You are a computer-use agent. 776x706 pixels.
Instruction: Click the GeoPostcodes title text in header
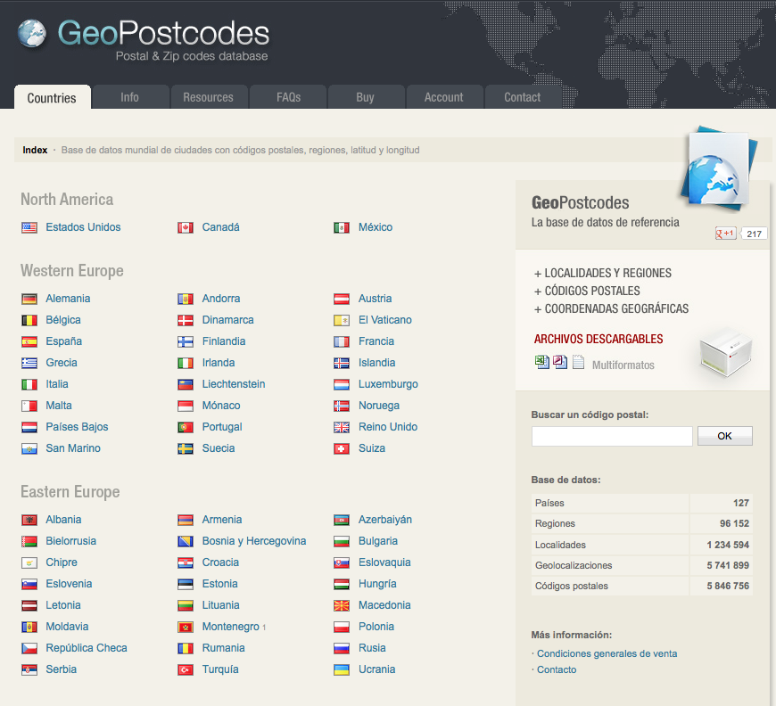point(163,33)
